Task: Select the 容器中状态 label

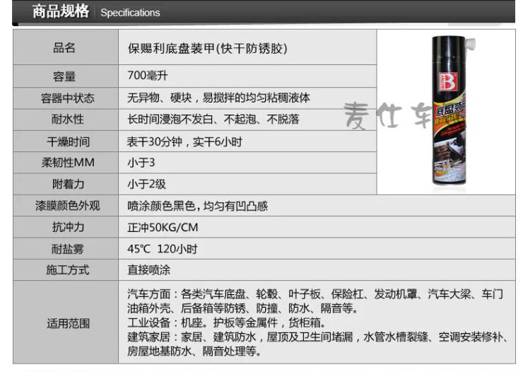Action: click(x=68, y=98)
